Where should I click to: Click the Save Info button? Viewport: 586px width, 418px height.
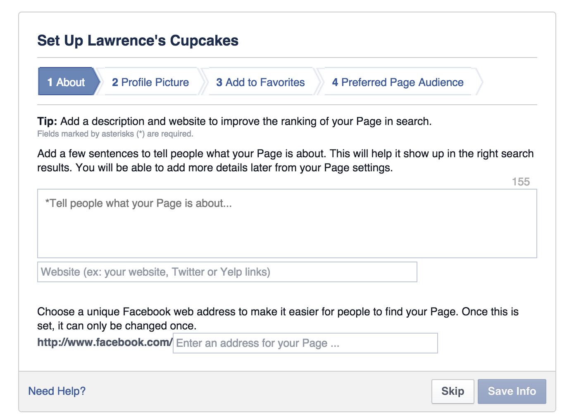pos(512,391)
